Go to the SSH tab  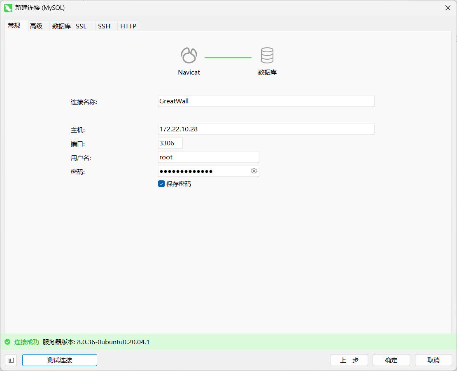pos(104,26)
